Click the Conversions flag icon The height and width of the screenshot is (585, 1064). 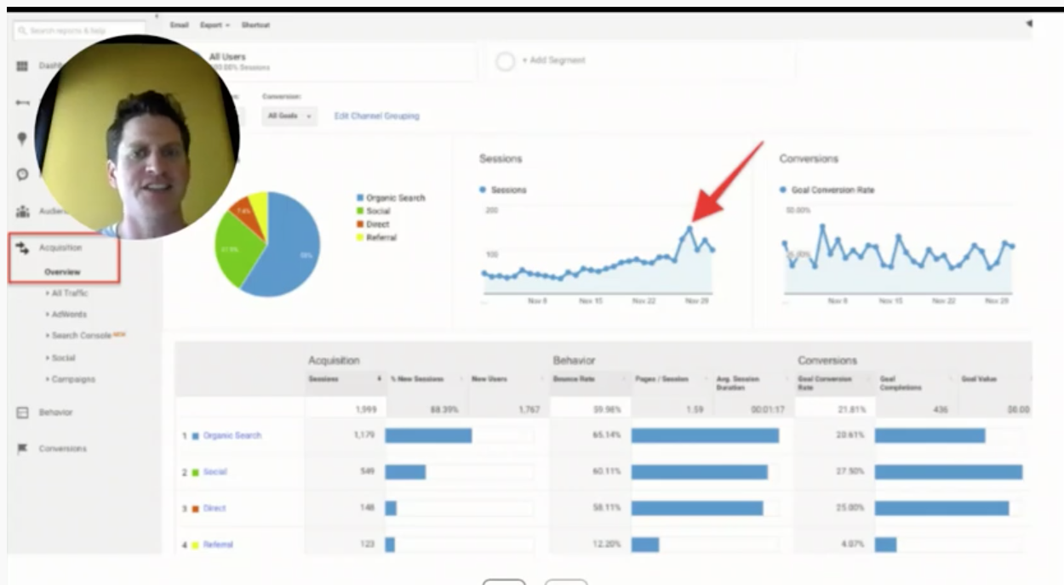pyautogui.click(x=23, y=448)
